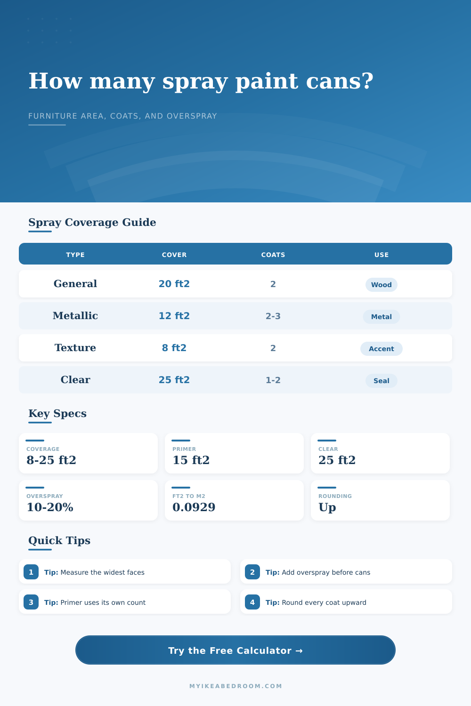The width and height of the screenshot is (471, 706).
Task: Select the Clear row name in table
Action: pos(75,380)
